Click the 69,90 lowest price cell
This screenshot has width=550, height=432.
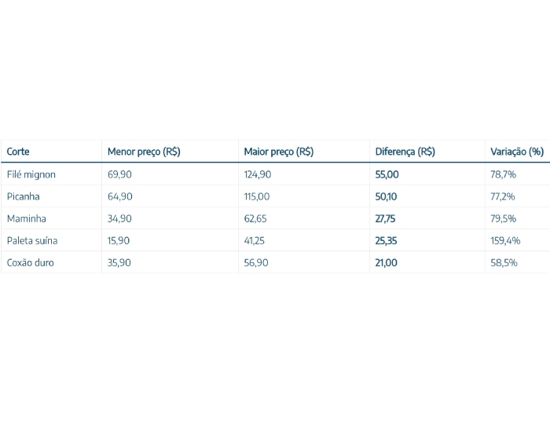119,174
